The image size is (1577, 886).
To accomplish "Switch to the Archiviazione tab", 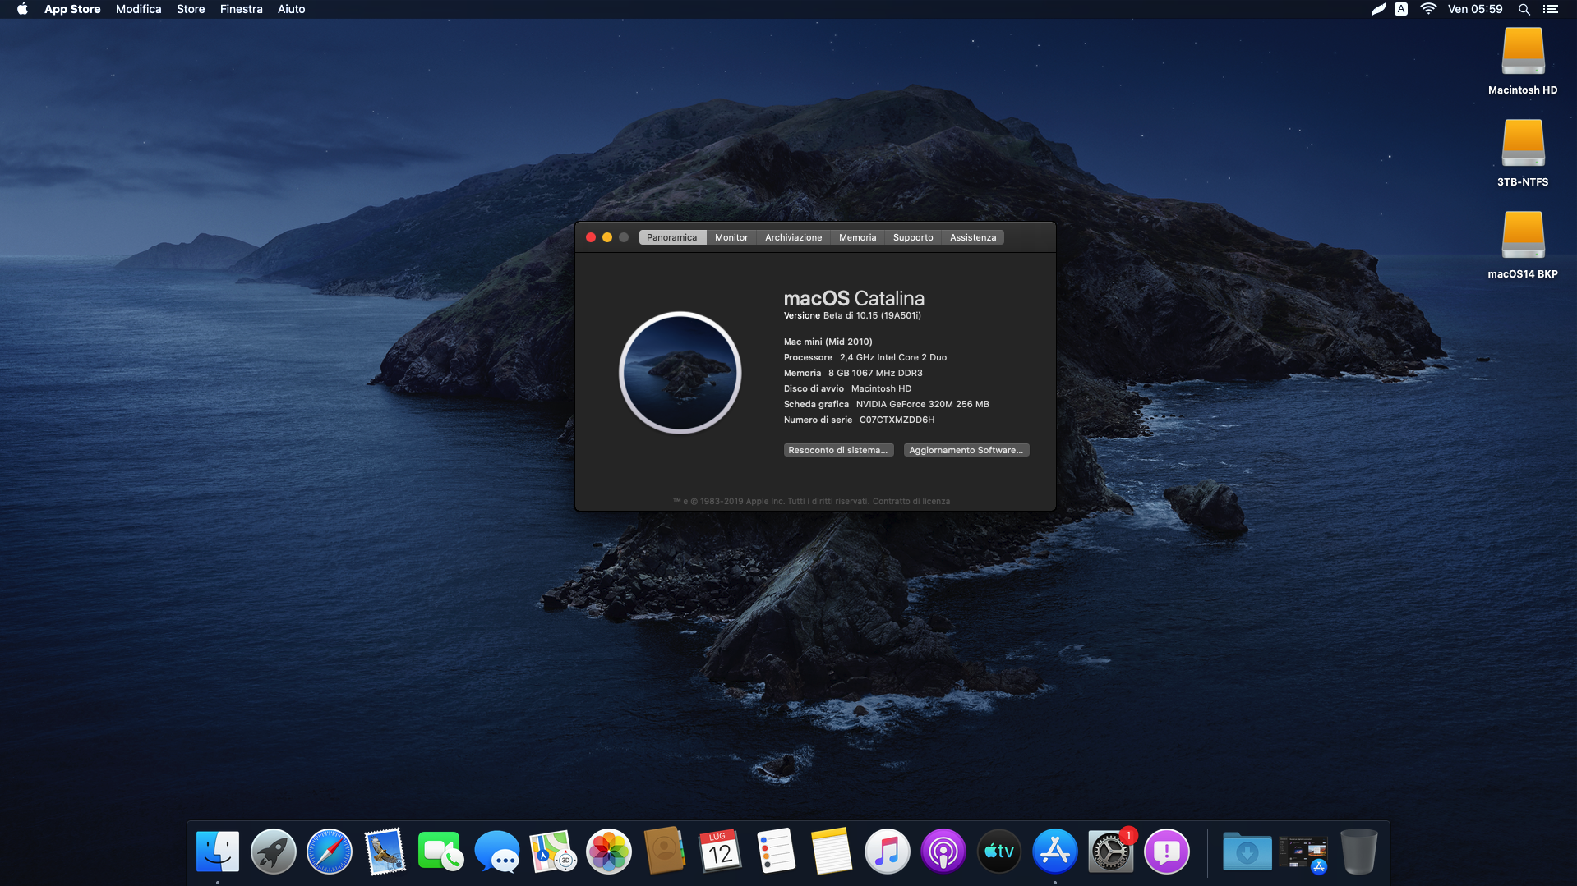I will click(x=793, y=237).
